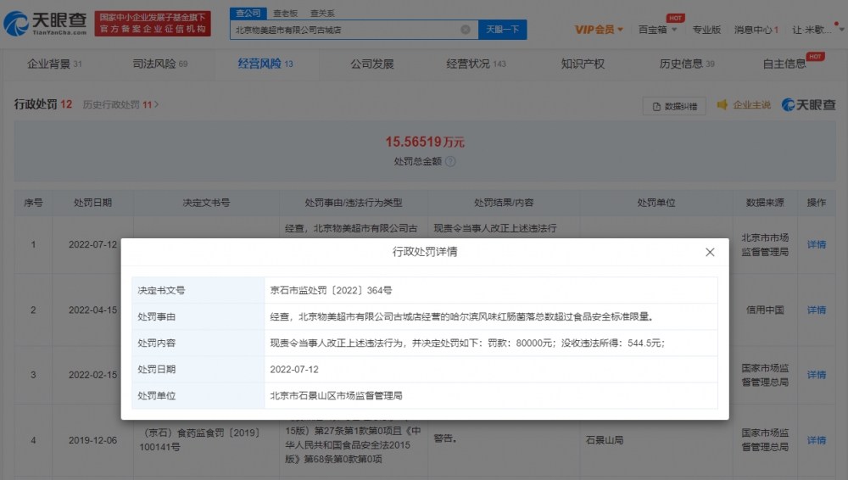Open 详情 for row 1 dated 2022-07-12
848x480 pixels.
pyautogui.click(x=816, y=244)
